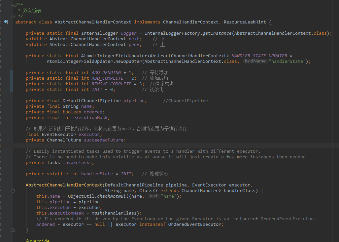The width and height of the screenshot is (339, 242).
Task: Click the "ADD_COMPLETE" constant
Action: [108, 78]
